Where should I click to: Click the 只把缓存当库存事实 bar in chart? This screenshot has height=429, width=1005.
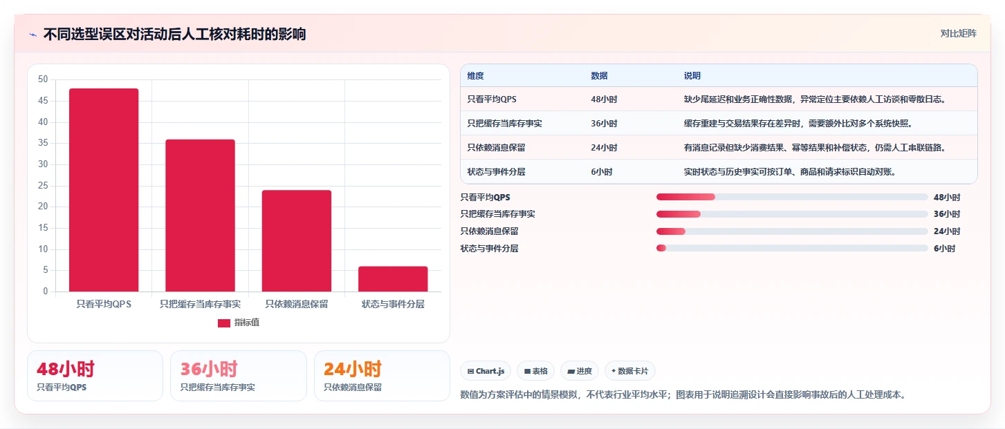[x=200, y=216]
